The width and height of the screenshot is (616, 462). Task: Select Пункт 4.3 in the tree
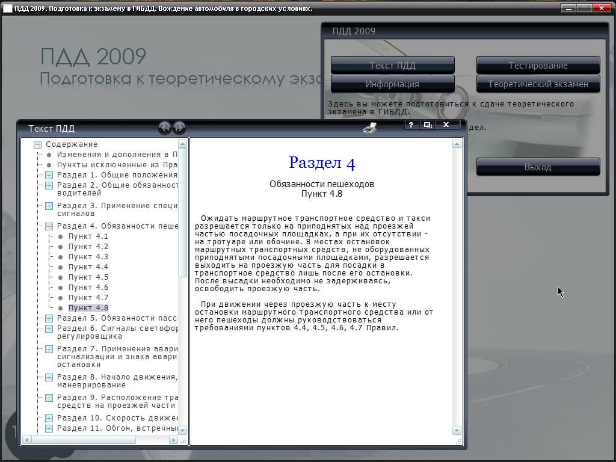[88, 256]
